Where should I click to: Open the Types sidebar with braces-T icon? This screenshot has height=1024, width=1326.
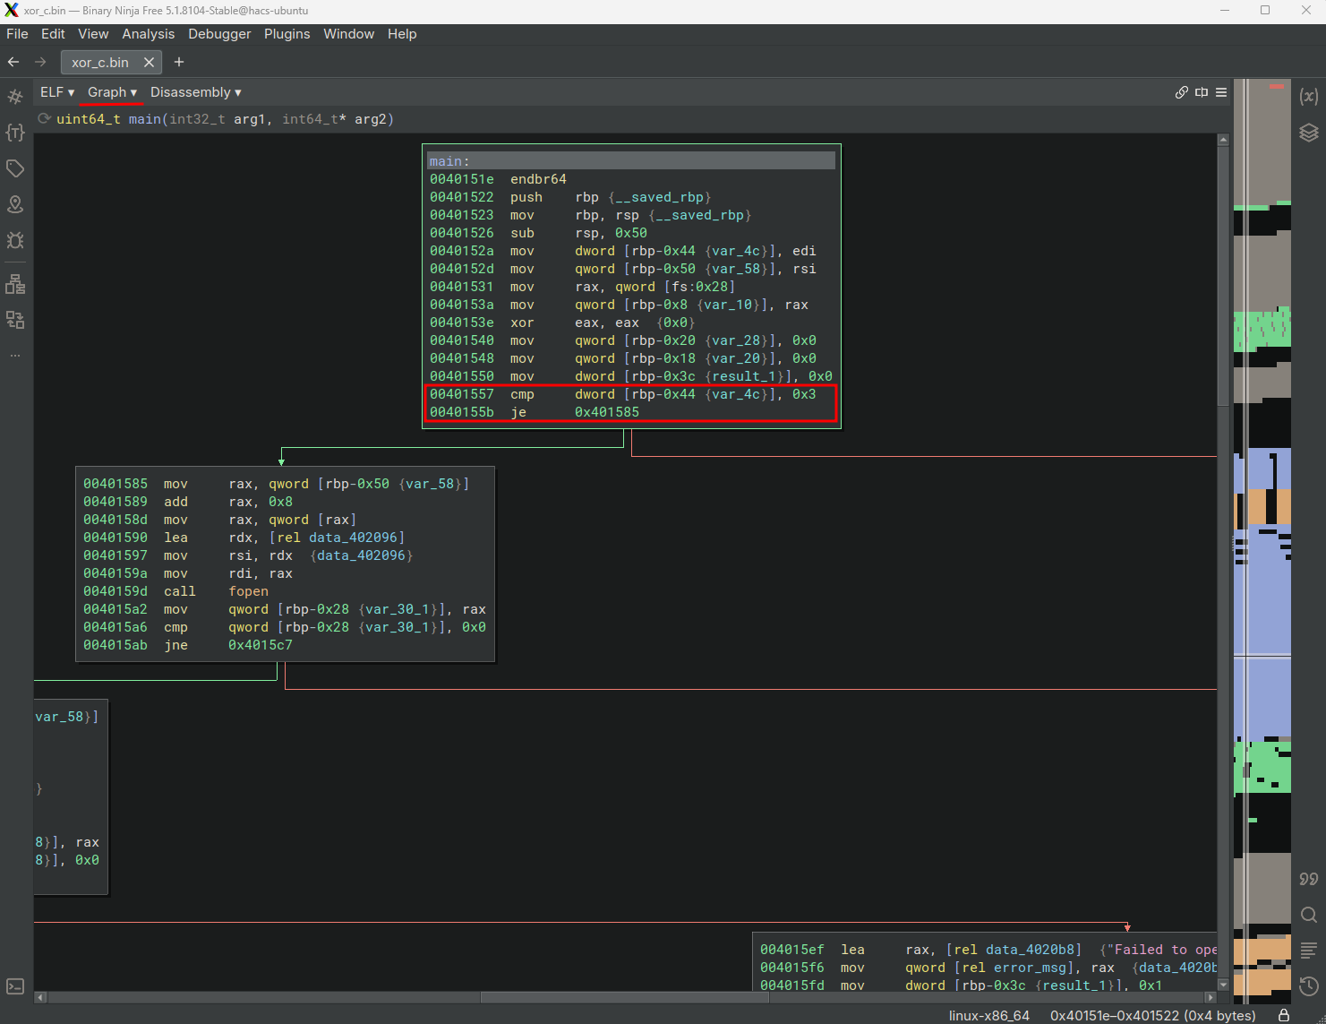(x=15, y=133)
